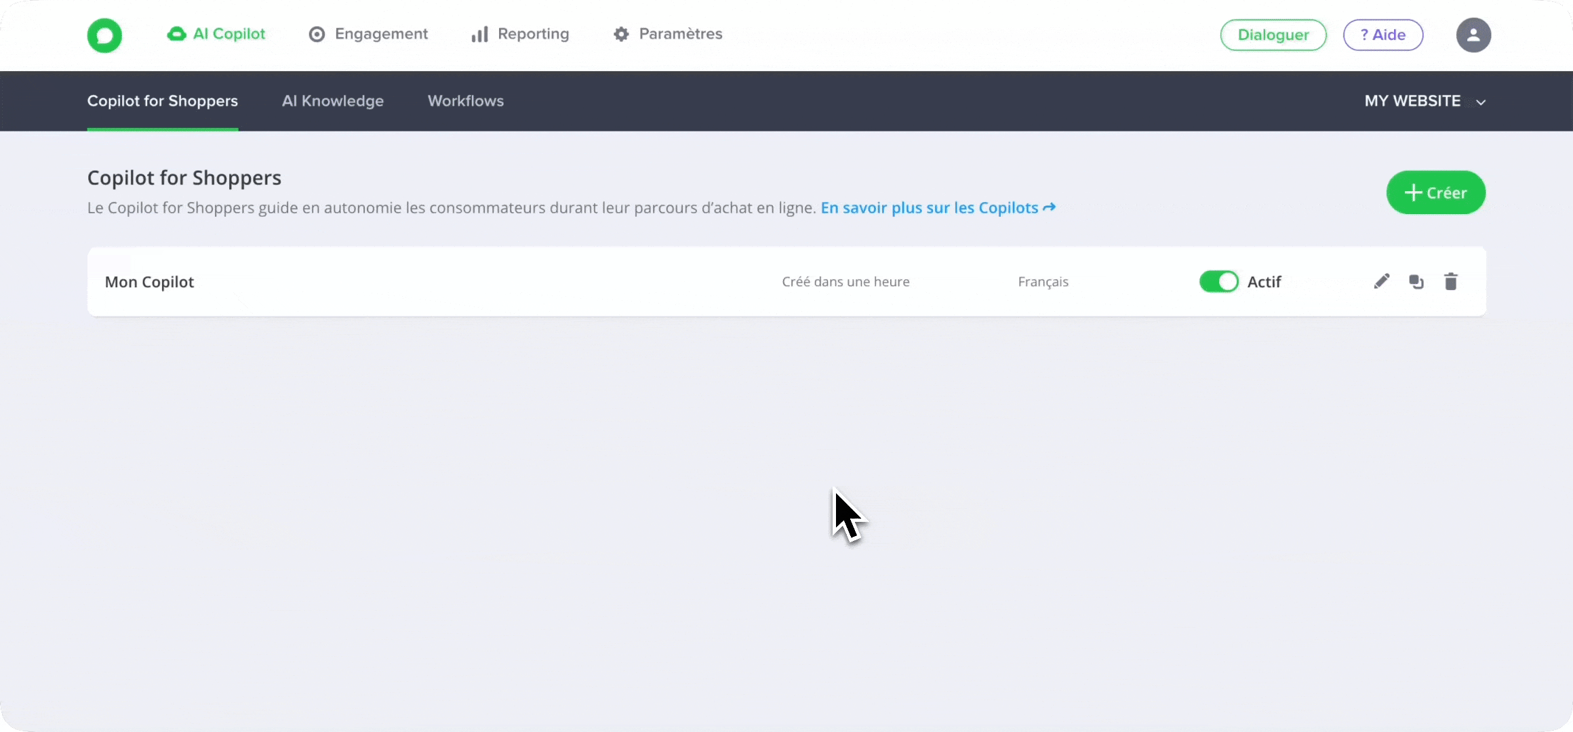Open the Workflows tab

[x=466, y=101]
